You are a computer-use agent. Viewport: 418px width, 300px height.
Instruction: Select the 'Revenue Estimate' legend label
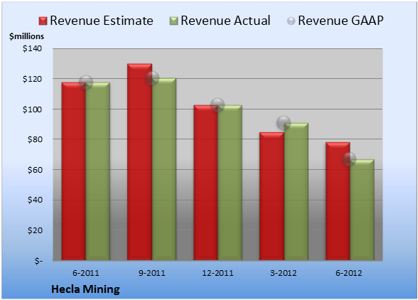[102, 21]
